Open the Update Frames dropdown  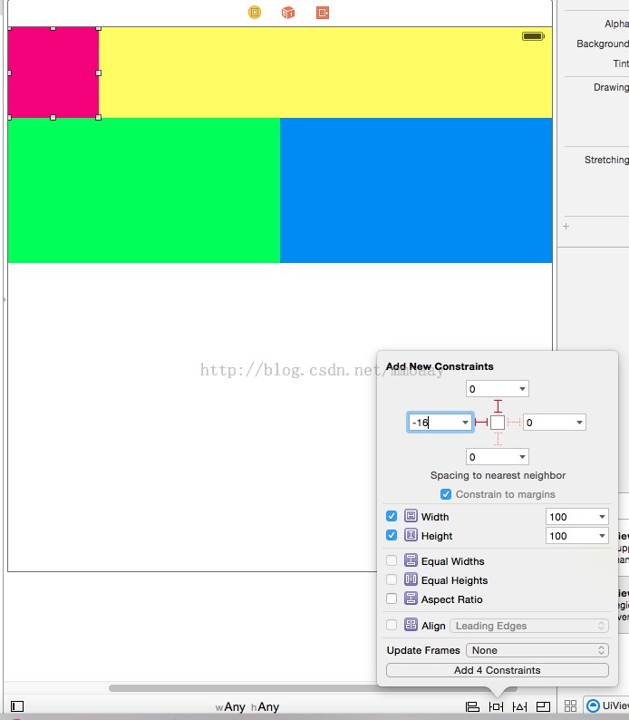(x=537, y=650)
